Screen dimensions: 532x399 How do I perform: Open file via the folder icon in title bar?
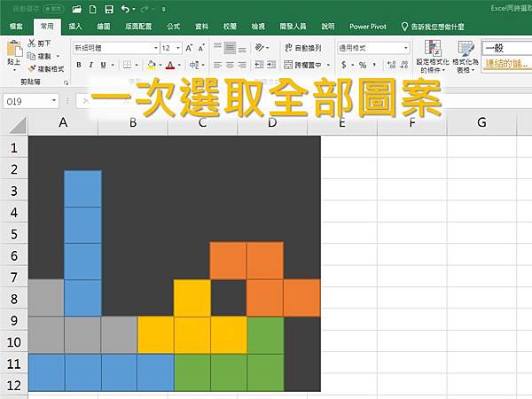(x=77, y=9)
